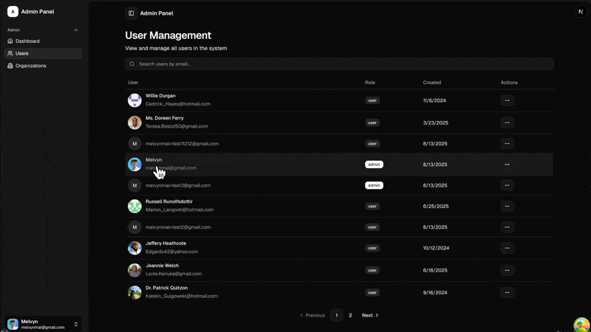Click Willie Durgan's avatar
This screenshot has height=332, width=591.
(x=134, y=100)
